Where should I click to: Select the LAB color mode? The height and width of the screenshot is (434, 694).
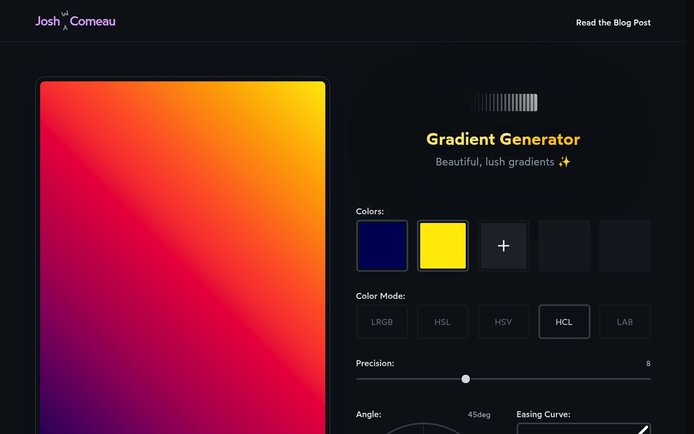click(x=625, y=322)
